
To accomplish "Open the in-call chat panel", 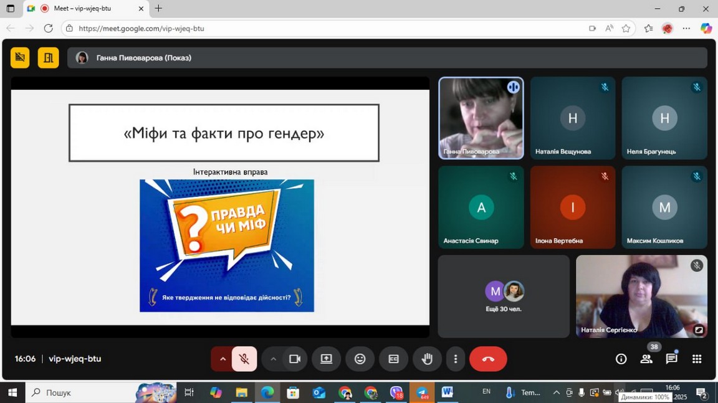I will coord(671,359).
